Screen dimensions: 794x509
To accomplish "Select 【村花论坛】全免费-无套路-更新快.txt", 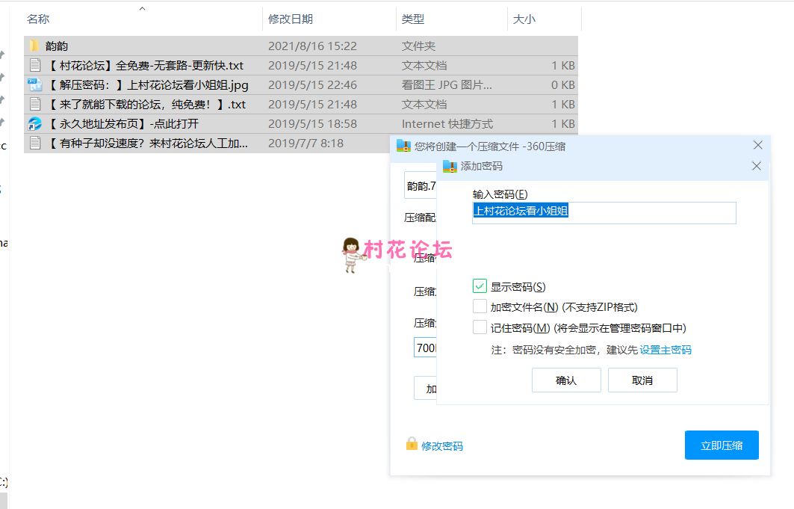I will click(301, 65).
